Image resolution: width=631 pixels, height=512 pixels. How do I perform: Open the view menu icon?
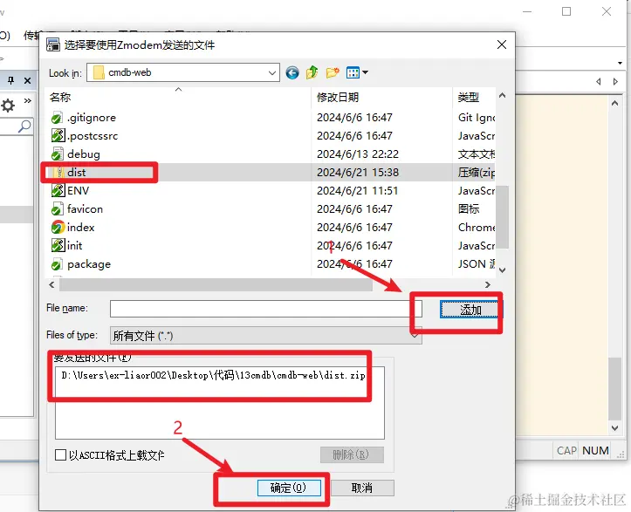coord(357,72)
